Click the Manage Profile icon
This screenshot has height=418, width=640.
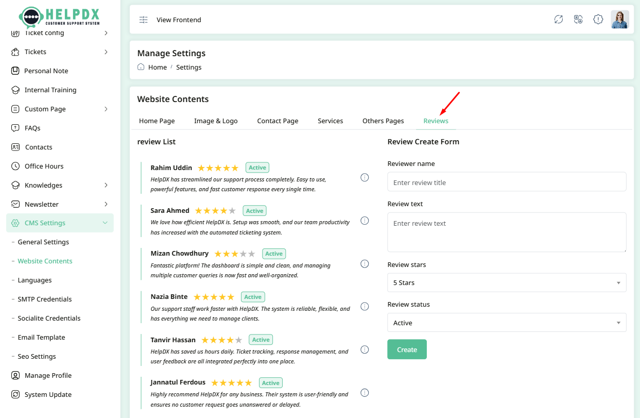(x=15, y=375)
